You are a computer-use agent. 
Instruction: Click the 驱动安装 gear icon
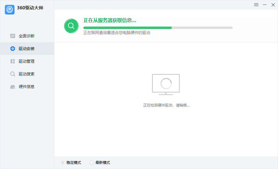(13, 49)
